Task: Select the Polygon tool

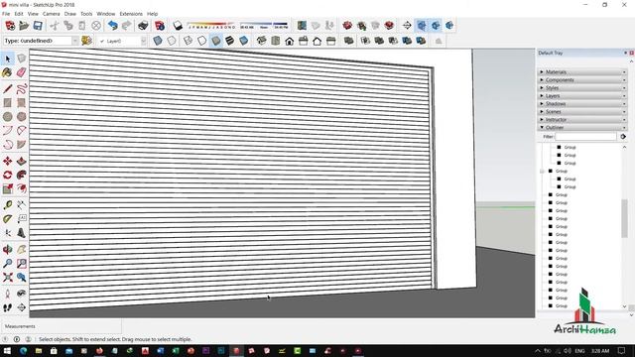Action: (x=22, y=117)
